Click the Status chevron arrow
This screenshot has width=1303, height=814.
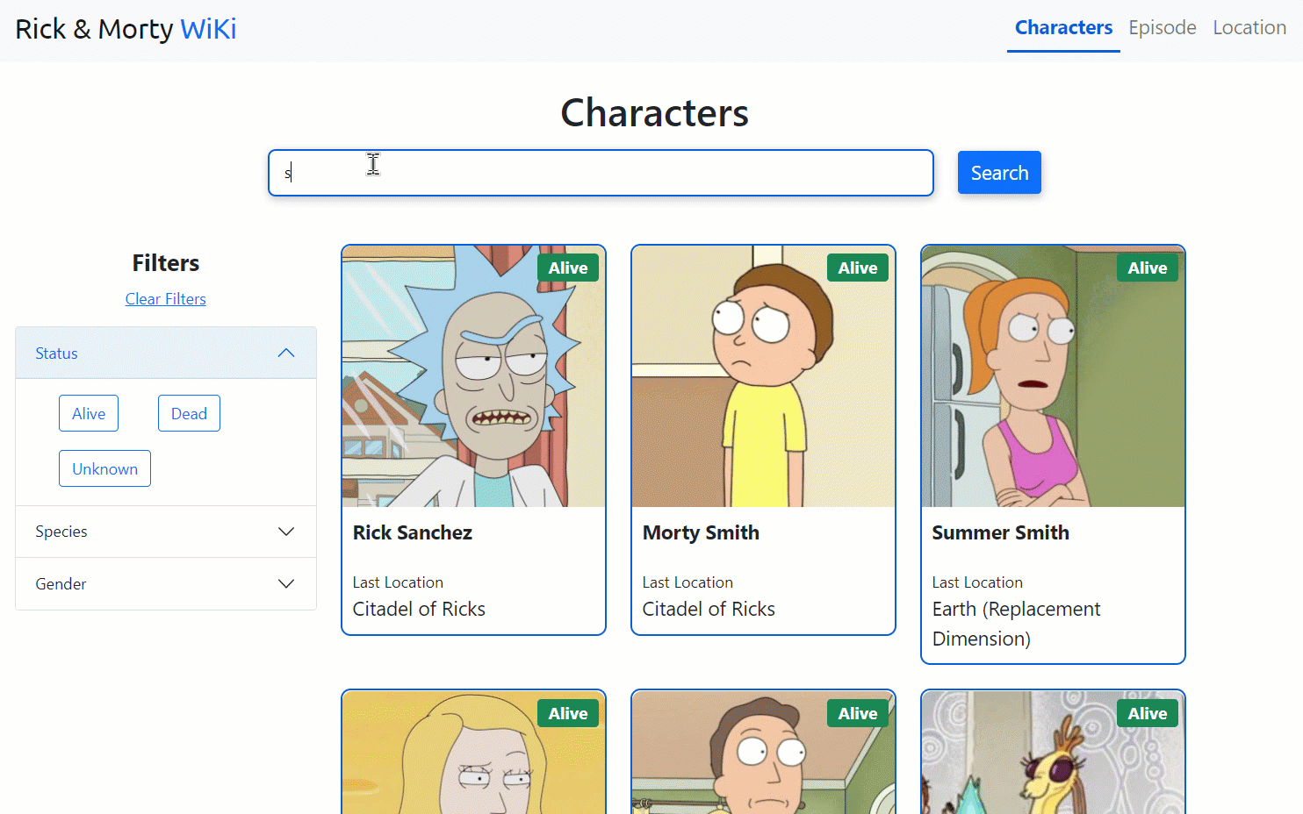tap(286, 353)
